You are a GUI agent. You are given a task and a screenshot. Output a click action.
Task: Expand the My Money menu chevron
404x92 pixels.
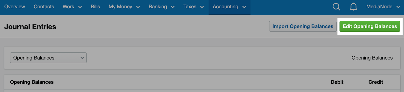[138, 7]
